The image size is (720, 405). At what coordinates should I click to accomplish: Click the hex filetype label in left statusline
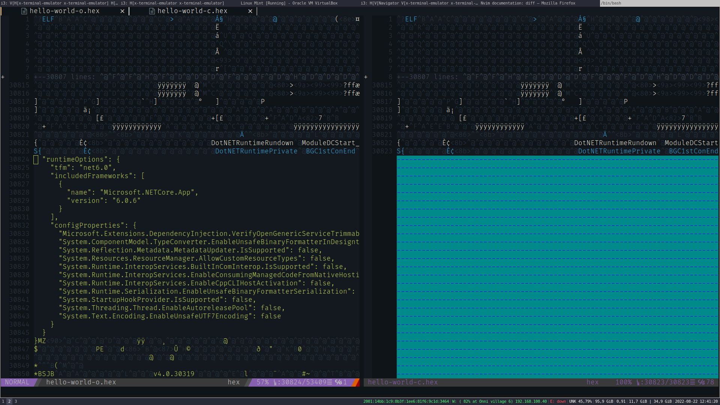point(233,382)
